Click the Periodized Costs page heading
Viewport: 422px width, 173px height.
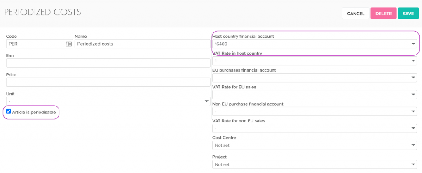coord(43,12)
